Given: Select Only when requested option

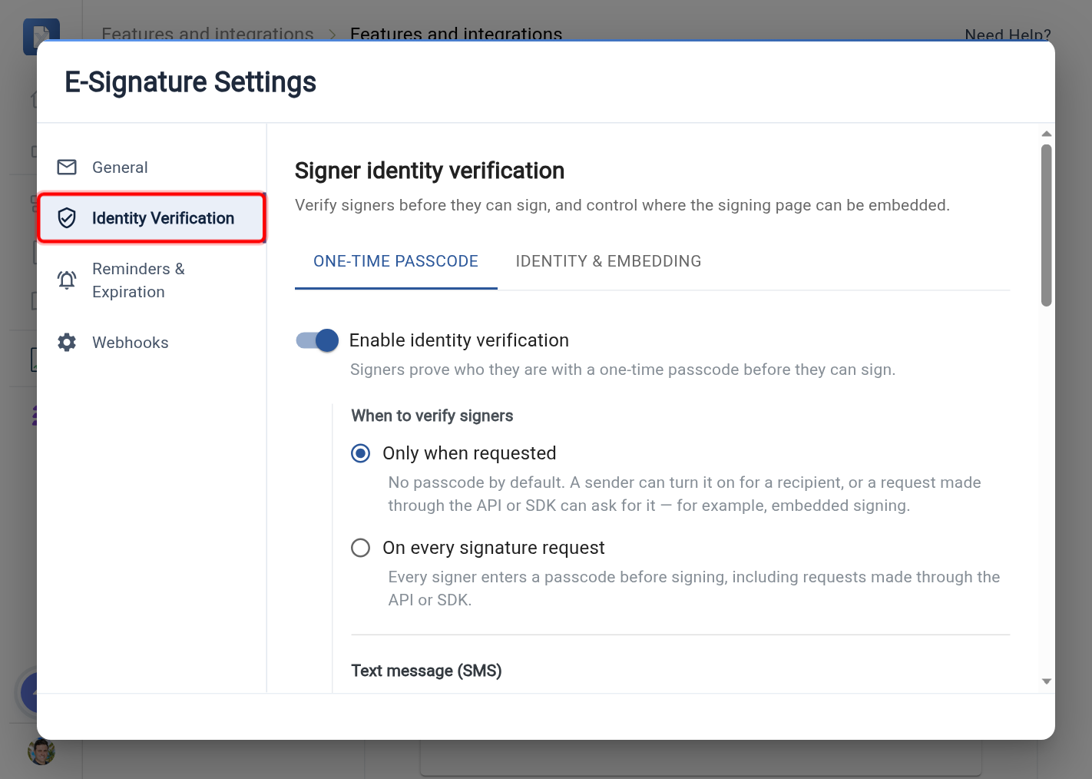Looking at the screenshot, I should [x=360, y=453].
